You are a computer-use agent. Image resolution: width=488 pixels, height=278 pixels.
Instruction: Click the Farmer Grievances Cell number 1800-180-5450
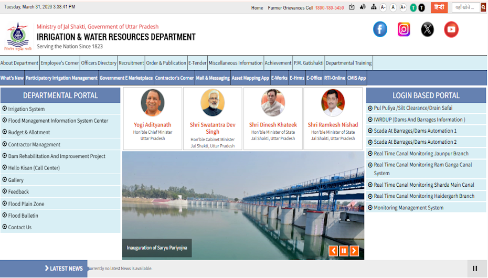[x=330, y=8]
